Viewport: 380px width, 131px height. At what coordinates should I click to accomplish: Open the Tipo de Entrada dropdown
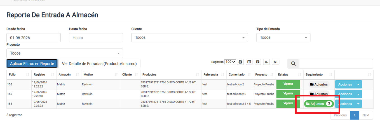[283, 38]
